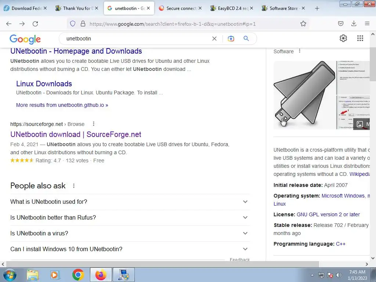376x282 pixels.
Task: Submit search with magnifier icon
Action: tap(246, 38)
